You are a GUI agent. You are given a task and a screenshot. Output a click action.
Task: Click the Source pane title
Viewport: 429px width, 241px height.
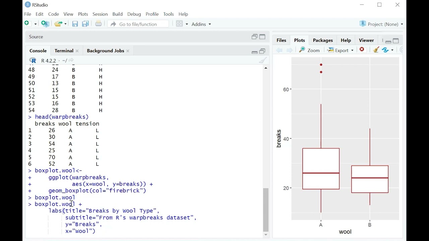tap(36, 37)
